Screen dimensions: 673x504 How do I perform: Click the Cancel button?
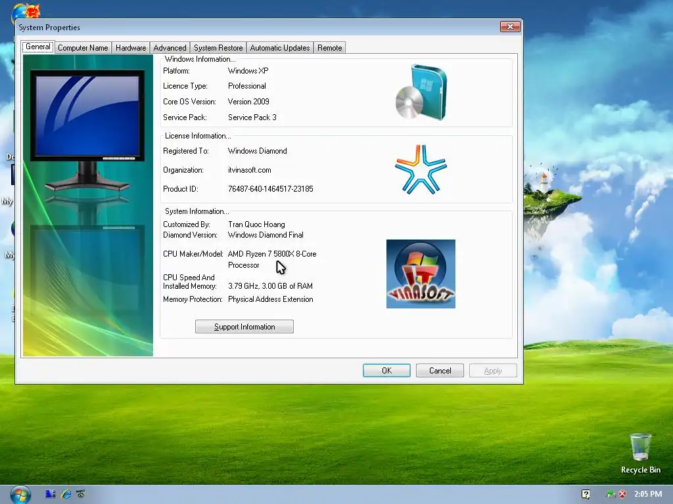(440, 370)
